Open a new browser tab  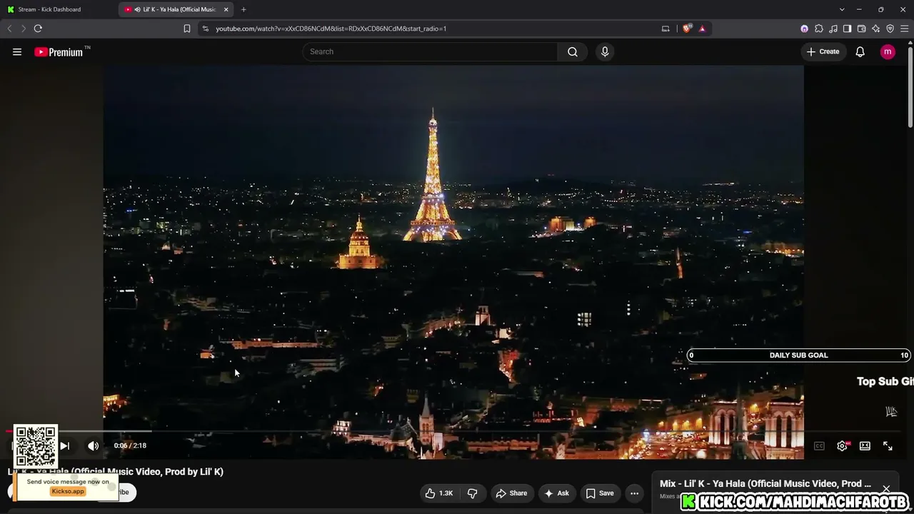pos(243,9)
